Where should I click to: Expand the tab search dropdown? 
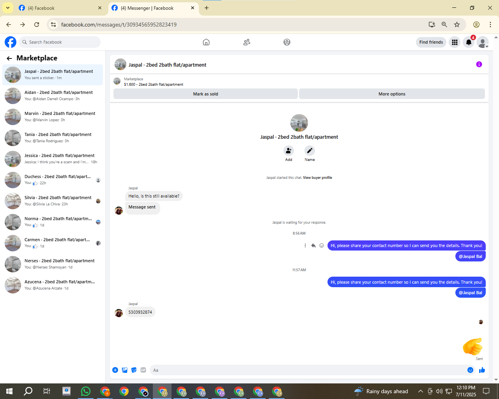point(7,8)
